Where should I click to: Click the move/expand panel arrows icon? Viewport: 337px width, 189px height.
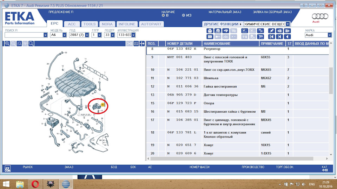coord(142,44)
